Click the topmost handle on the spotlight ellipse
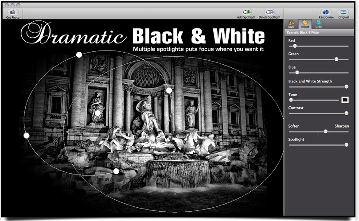359x221 pixels. tap(79, 54)
